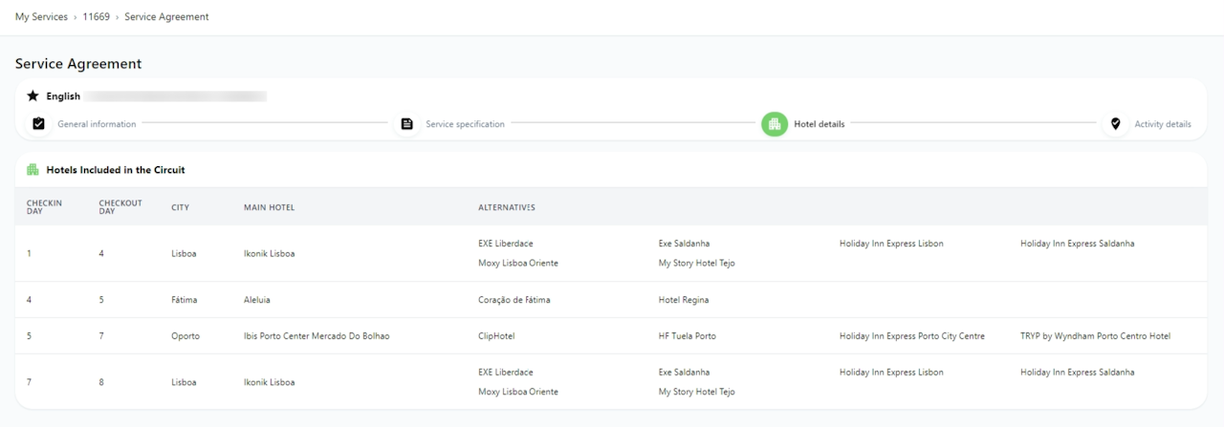Click the Service specification document icon
Screen dimensions: 1224x427
(406, 124)
